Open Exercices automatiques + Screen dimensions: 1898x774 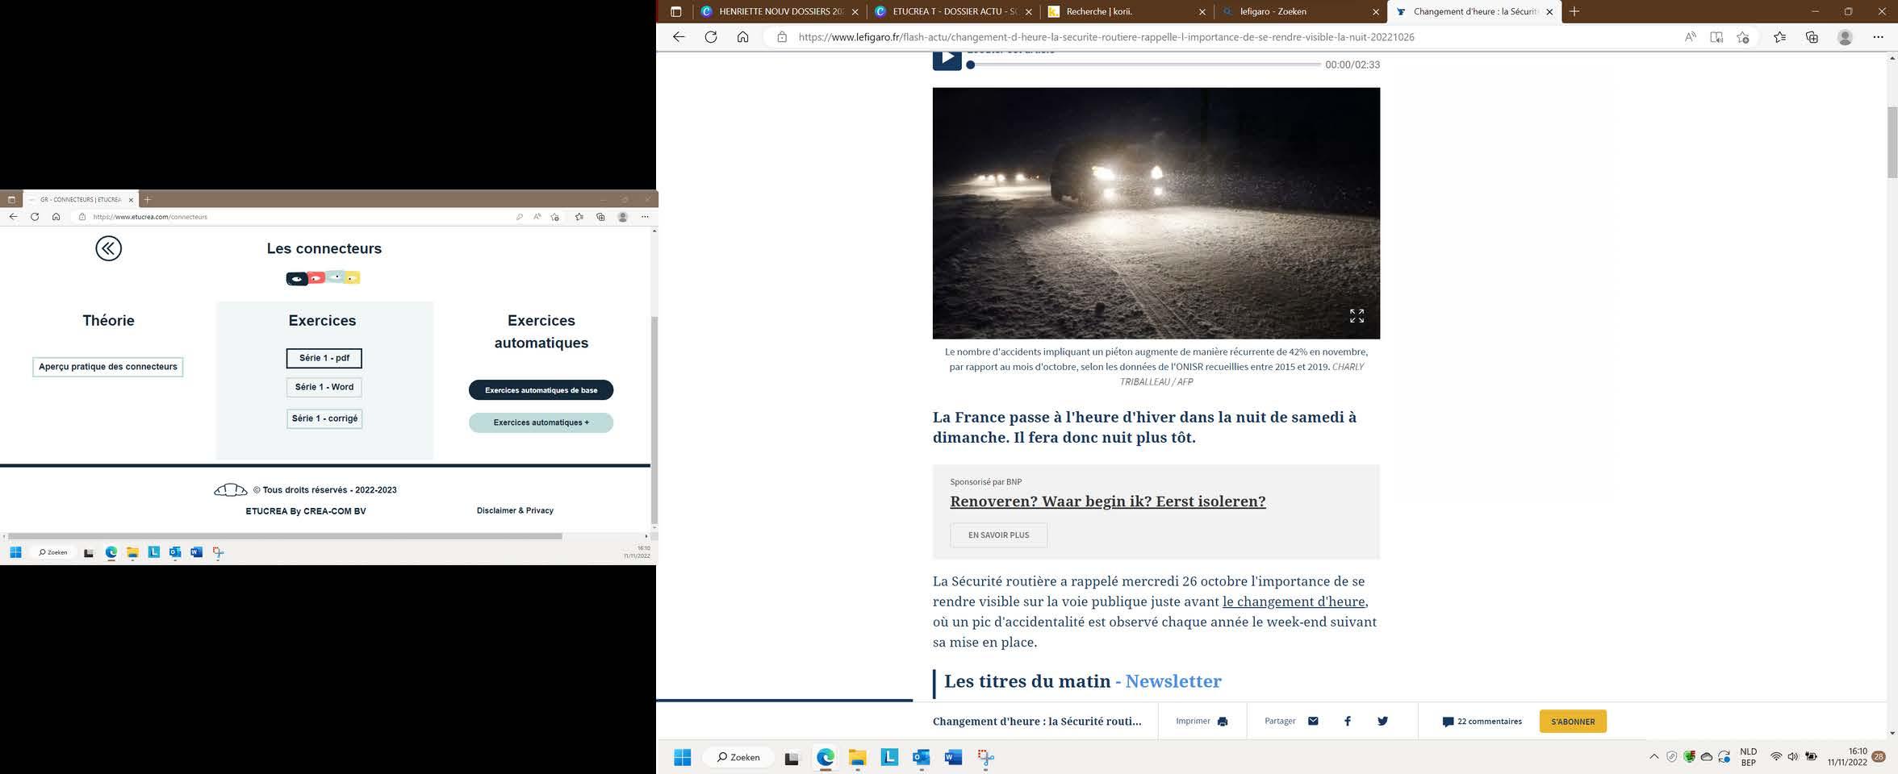click(x=541, y=422)
